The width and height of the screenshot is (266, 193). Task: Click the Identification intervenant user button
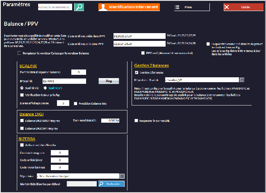[129, 7]
